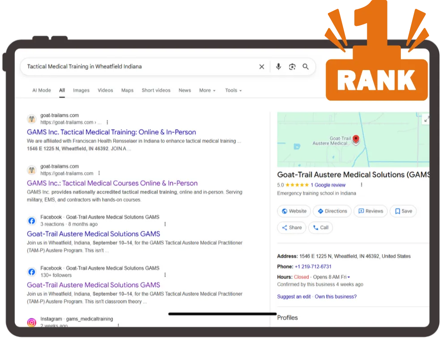The width and height of the screenshot is (442, 338).
Task: Open the 1 Google review link
Action: [x=328, y=185]
